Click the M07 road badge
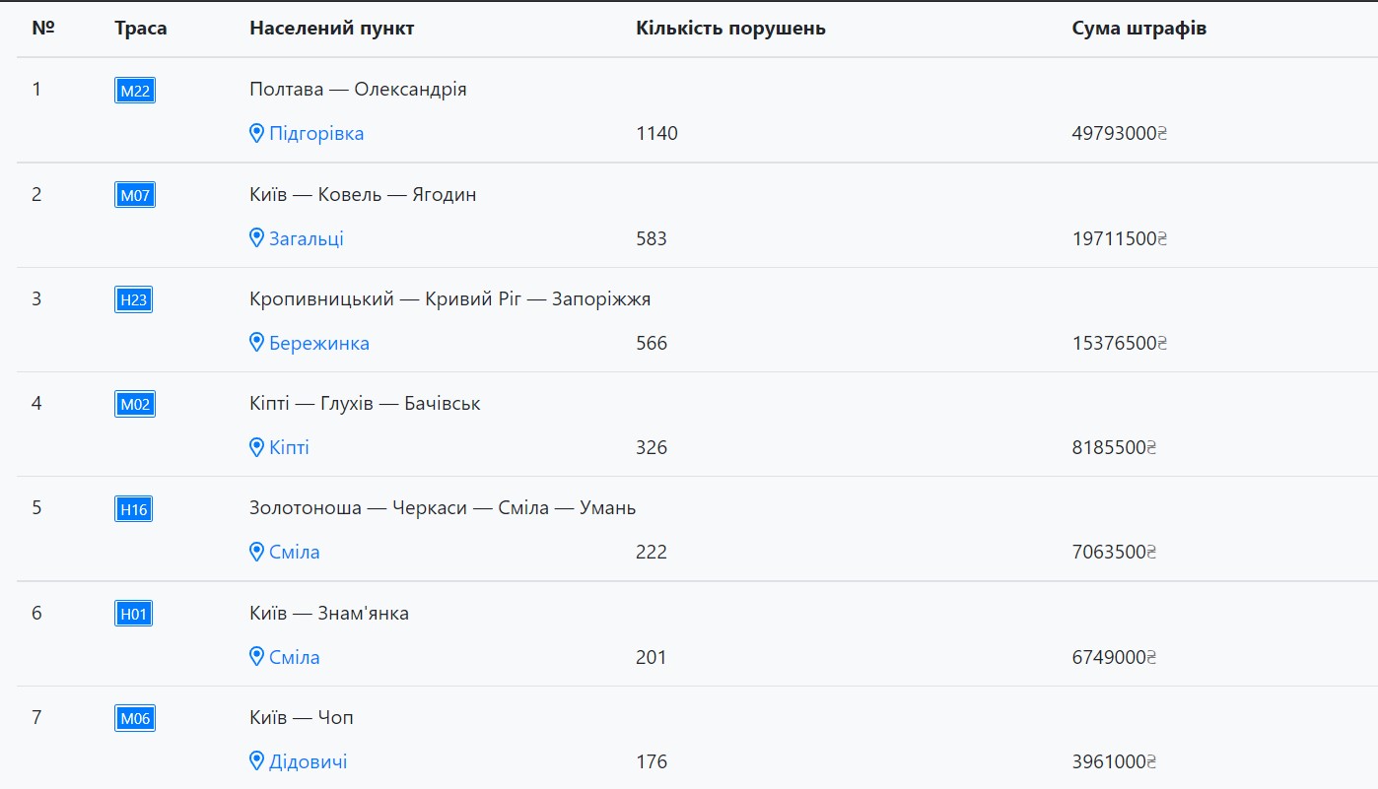This screenshot has width=1378, height=789. tap(135, 195)
